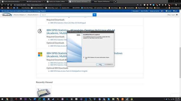Open the Studica Administrat... bookmark
181x101 pixels.
pos(37,8)
